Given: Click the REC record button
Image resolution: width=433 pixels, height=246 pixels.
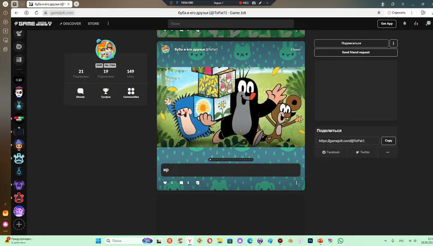Looking at the screenshot, I should (244, 3).
